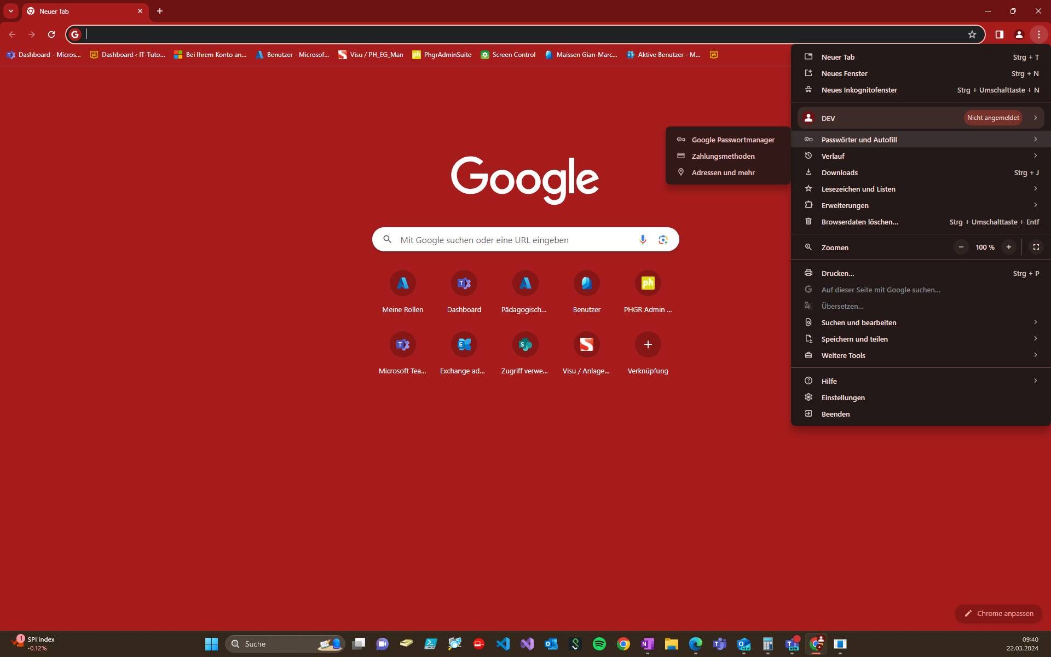This screenshot has height=657, width=1051.
Task: Expand the Verlauf submenu
Action: [921, 156]
